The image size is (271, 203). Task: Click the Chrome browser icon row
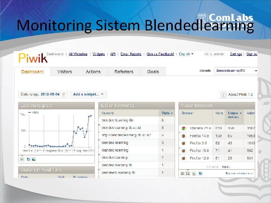tap(184, 128)
